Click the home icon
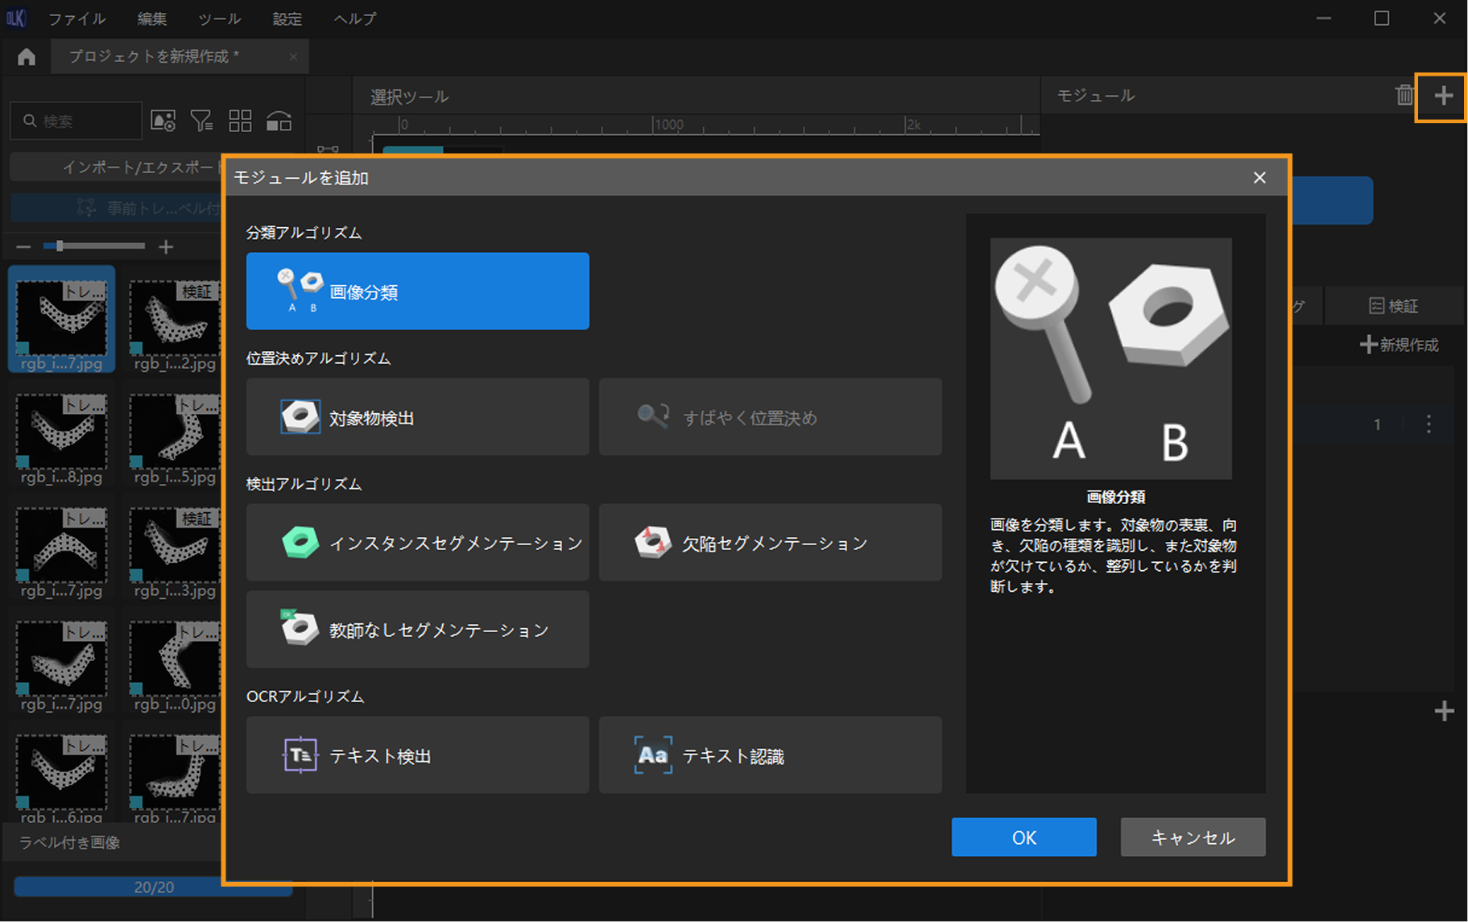 (27, 56)
